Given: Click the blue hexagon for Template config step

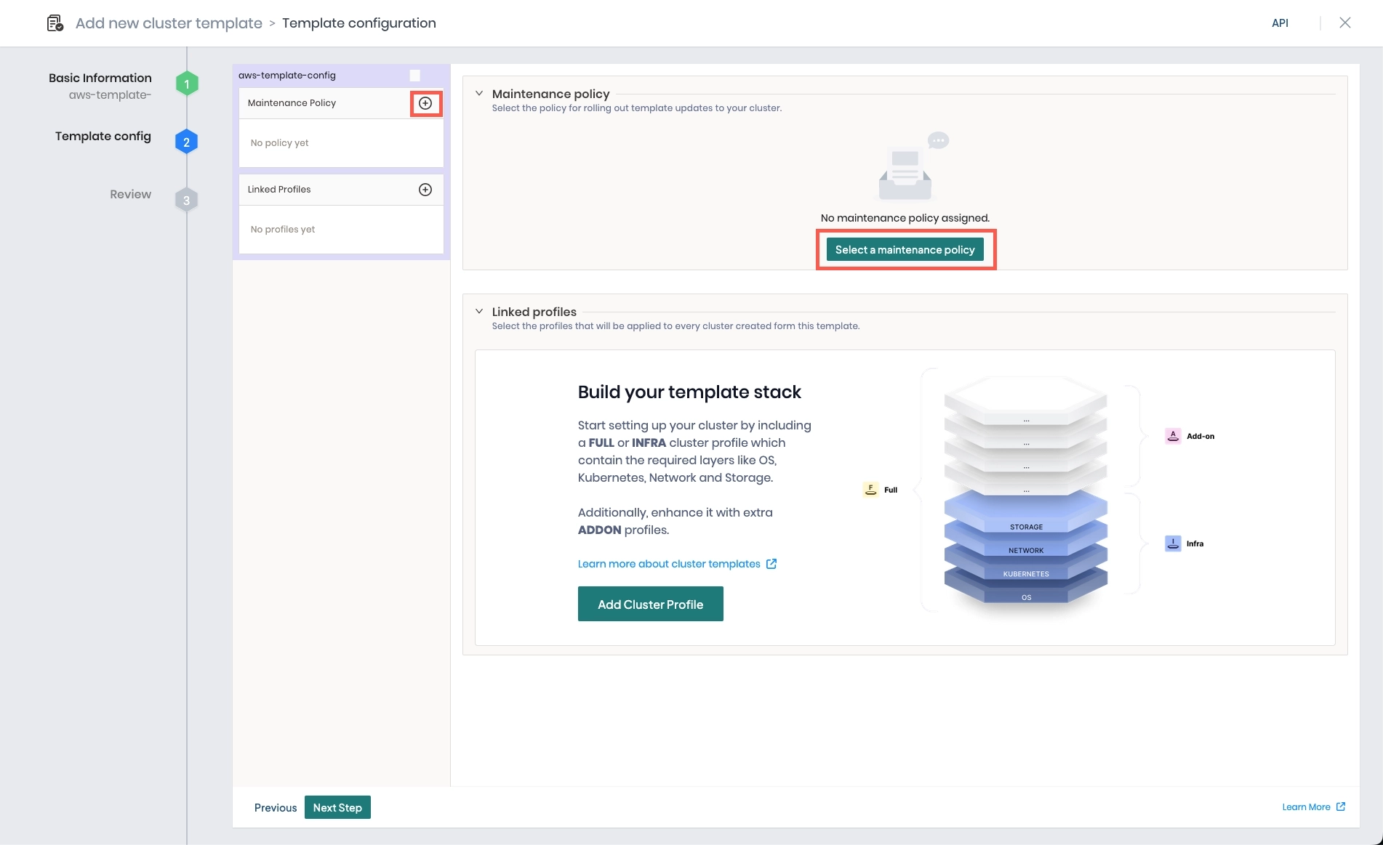Looking at the screenshot, I should [187, 142].
